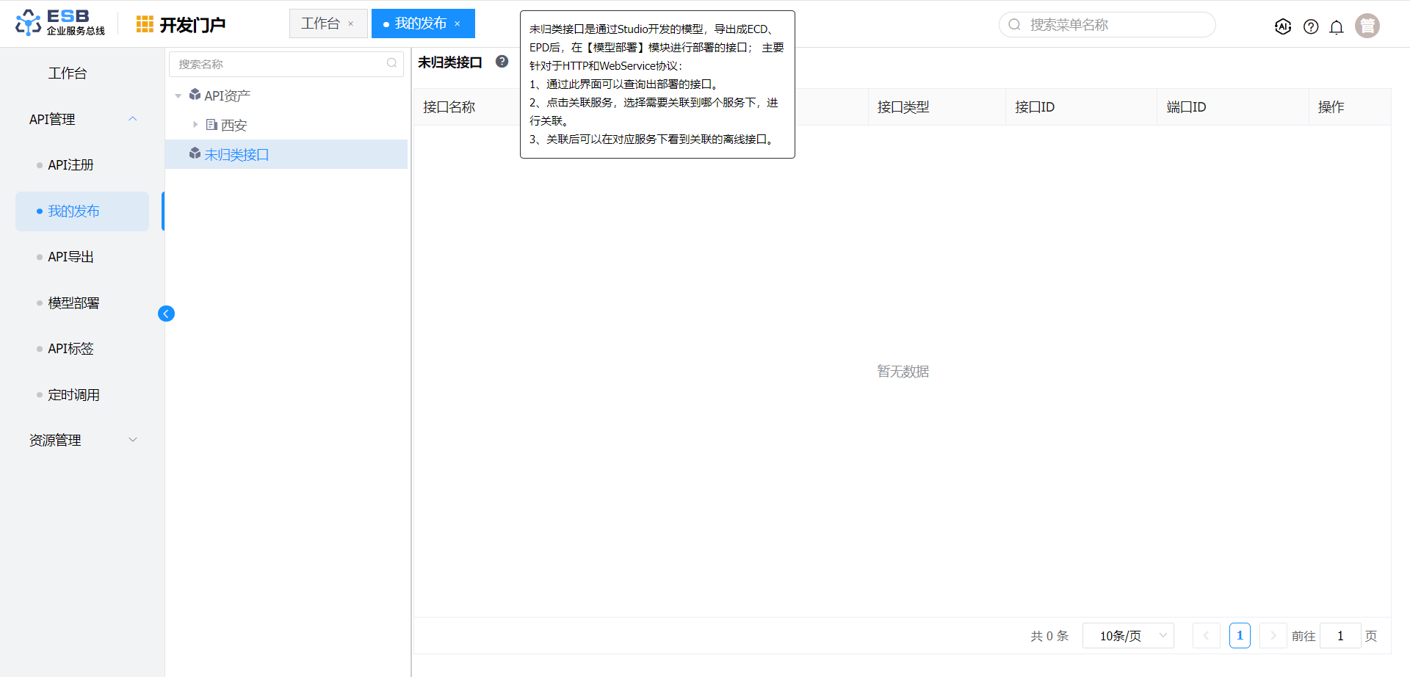Click the AI assistant icon in header
1410x677 pixels.
(1283, 26)
